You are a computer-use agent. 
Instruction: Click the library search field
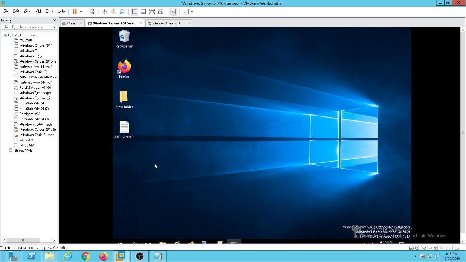point(29,27)
